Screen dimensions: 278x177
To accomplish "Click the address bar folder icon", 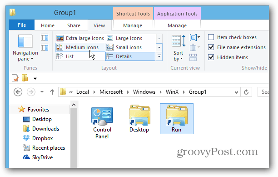I will (63, 92).
